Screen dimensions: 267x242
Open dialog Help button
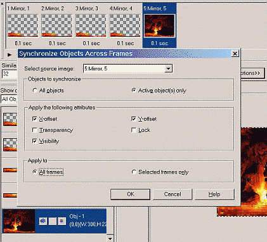click(214, 194)
